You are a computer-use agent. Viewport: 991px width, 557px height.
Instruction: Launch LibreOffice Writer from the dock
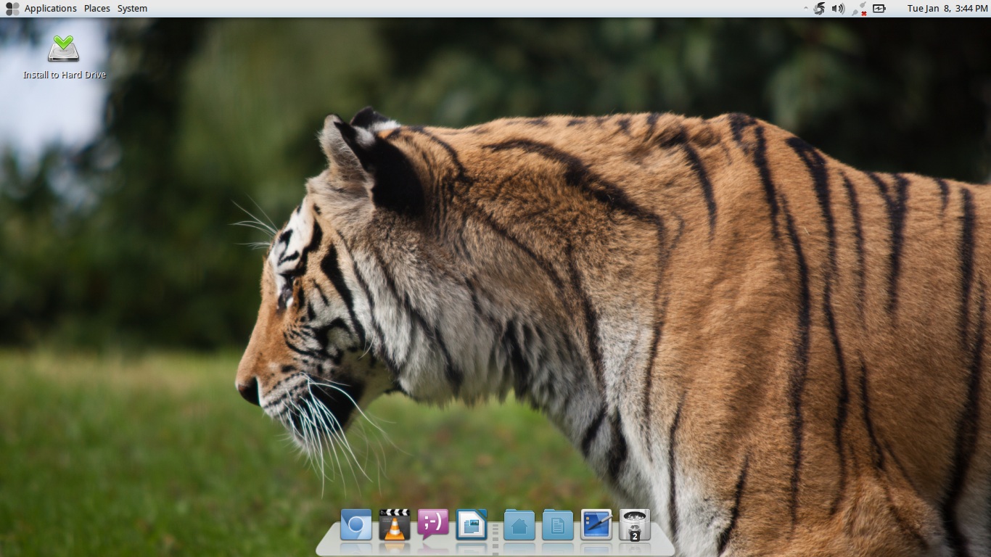pos(472,524)
